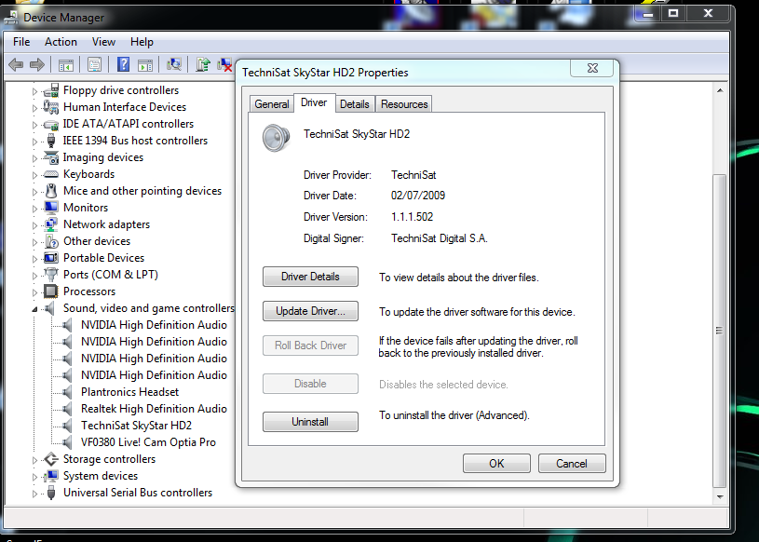Select Plantronics Headset device

pos(129,392)
